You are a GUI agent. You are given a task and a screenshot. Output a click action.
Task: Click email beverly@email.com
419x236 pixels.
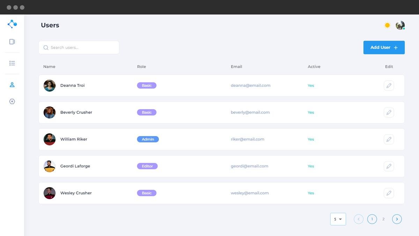click(x=250, y=112)
